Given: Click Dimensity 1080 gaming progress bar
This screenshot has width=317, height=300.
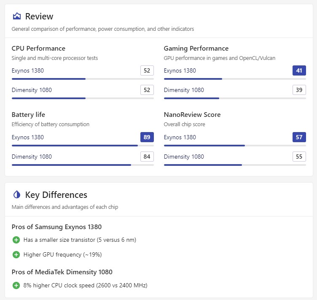Looking at the screenshot, I should [235, 98].
